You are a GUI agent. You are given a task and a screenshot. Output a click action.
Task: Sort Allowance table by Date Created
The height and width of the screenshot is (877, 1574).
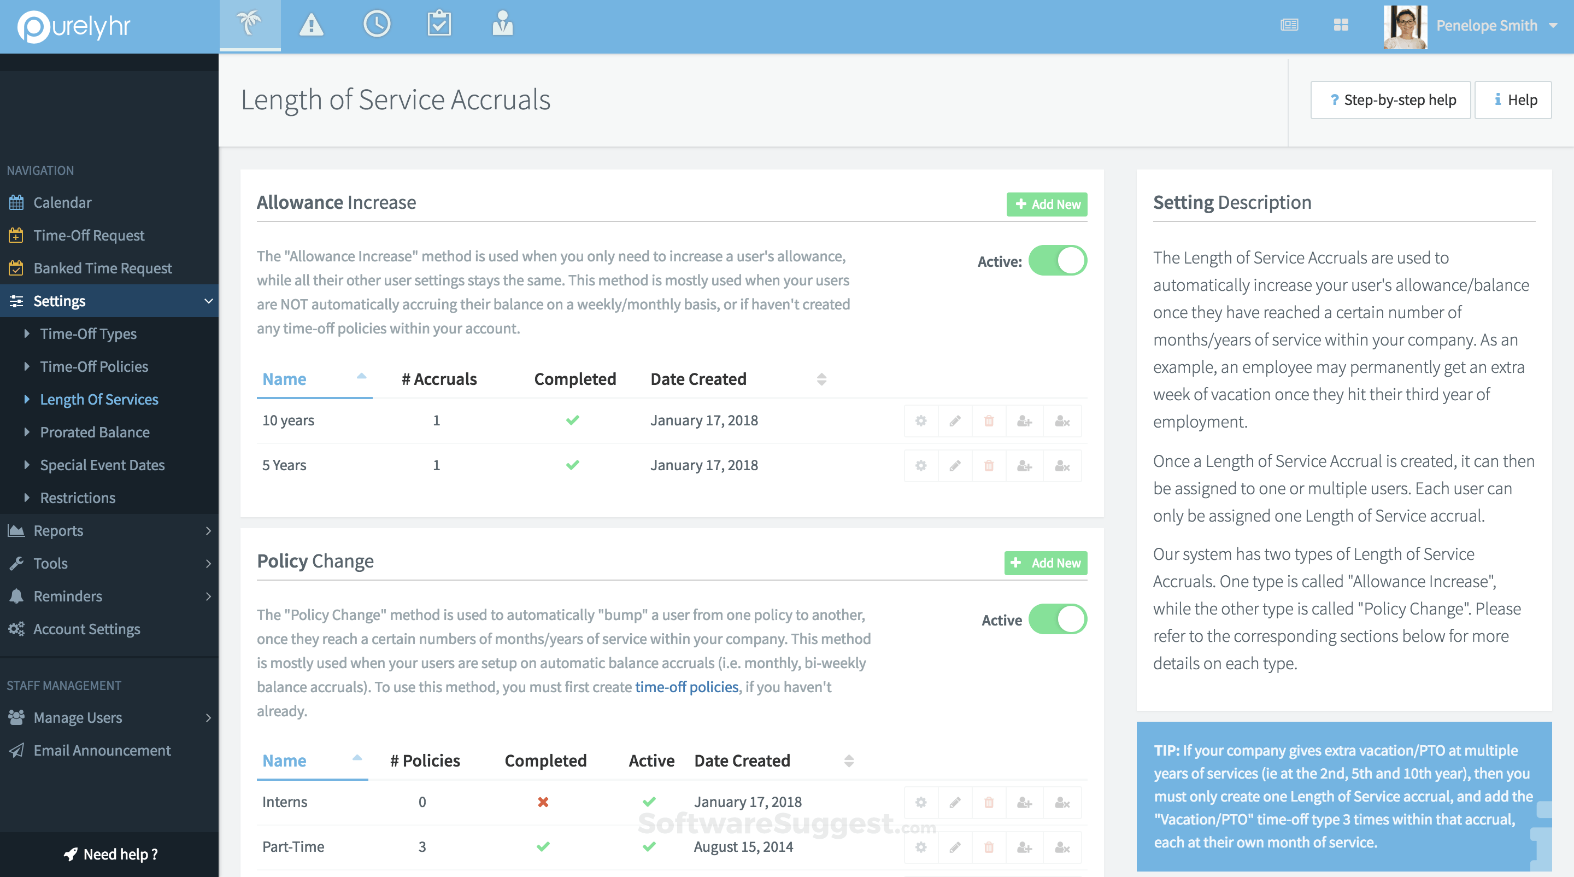coord(698,379)
